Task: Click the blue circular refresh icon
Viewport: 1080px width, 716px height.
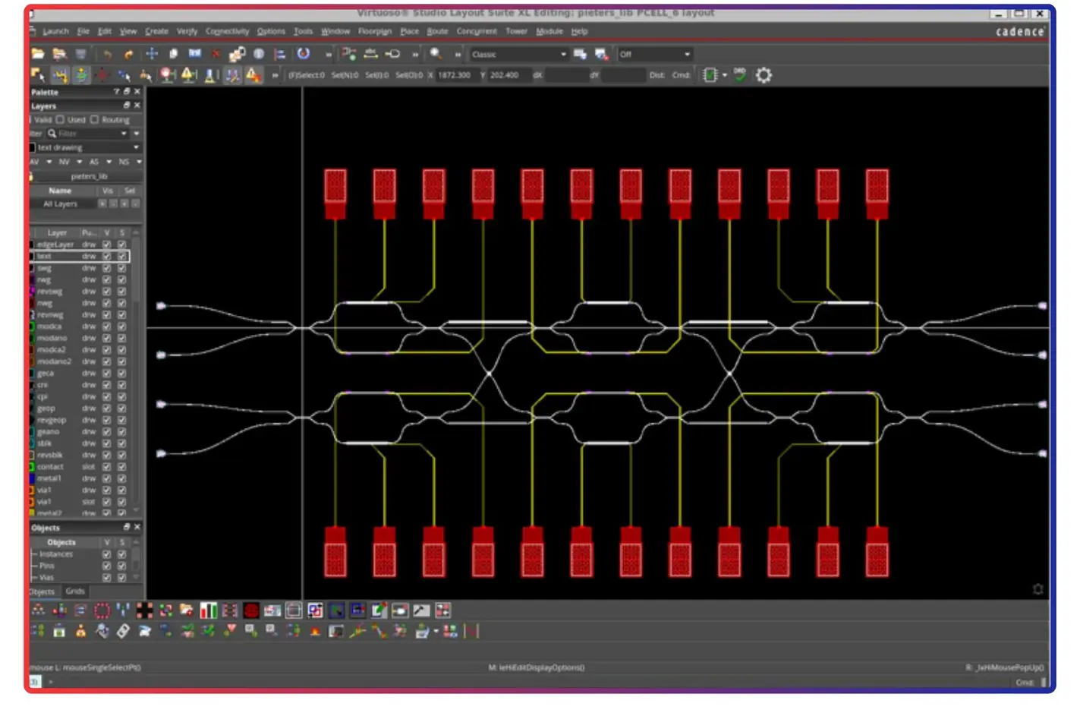Action: 304,54
